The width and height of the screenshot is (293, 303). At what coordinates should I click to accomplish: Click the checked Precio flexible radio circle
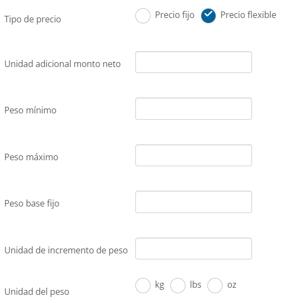[x=208, y=16]
